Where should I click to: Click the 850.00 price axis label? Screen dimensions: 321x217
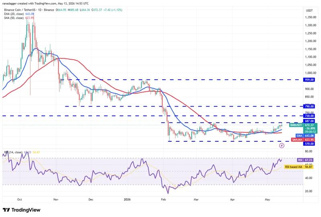pos(309,96)
